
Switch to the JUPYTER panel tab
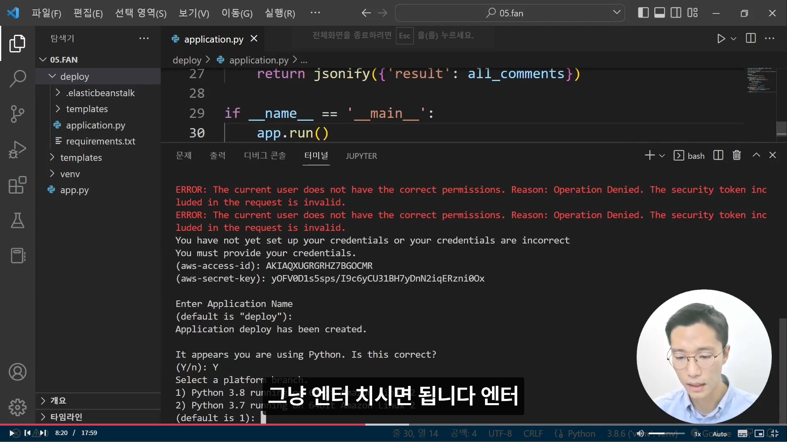coord(361,156)
